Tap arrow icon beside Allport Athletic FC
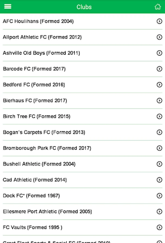The width and height of the screenshot is (165, 243). [x=159, y=37]
